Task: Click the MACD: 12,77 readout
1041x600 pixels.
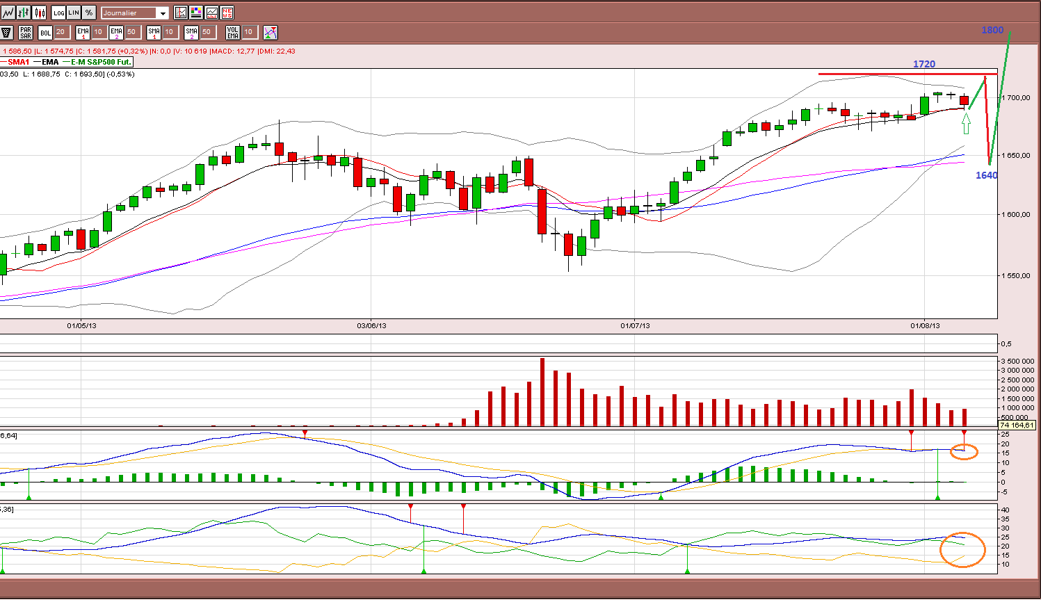Action: pyautogui.click(x=233, y=51)
